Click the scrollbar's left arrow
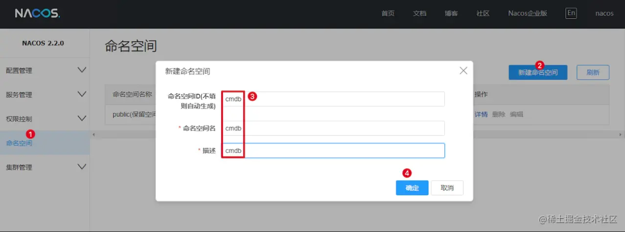This screenshot has height=232, width=625. 94,134
